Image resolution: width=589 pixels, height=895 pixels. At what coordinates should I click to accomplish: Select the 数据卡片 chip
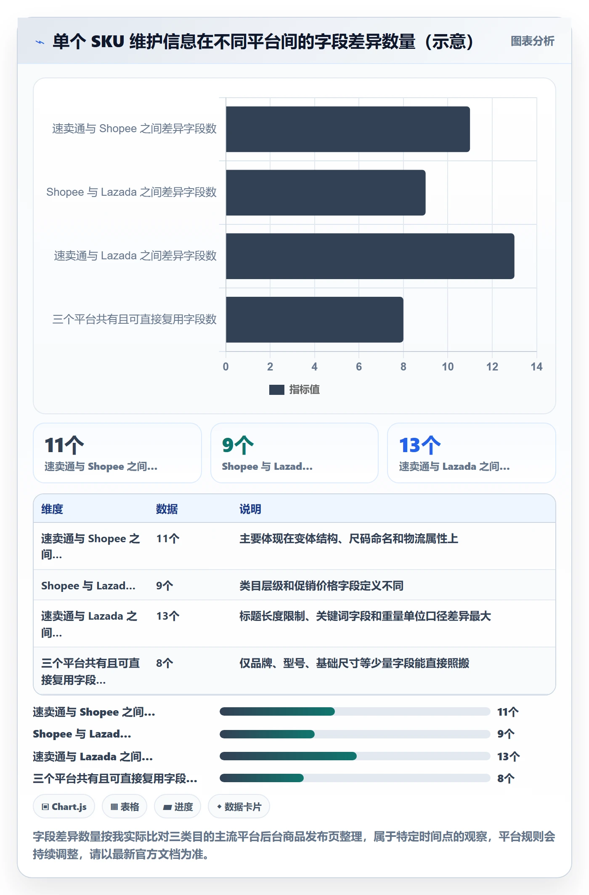point(239,807)
